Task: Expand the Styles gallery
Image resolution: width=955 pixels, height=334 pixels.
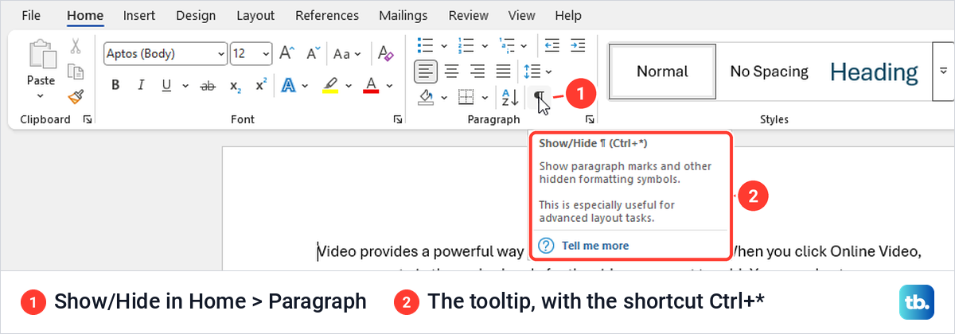Action: click(943, 72)
